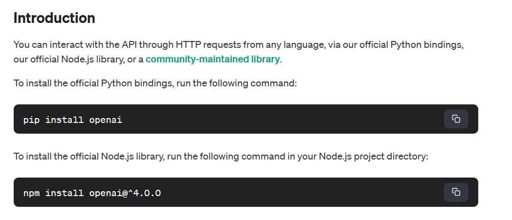Click the sentence starting 'You can interact with the API'

(x=73, y=45)
